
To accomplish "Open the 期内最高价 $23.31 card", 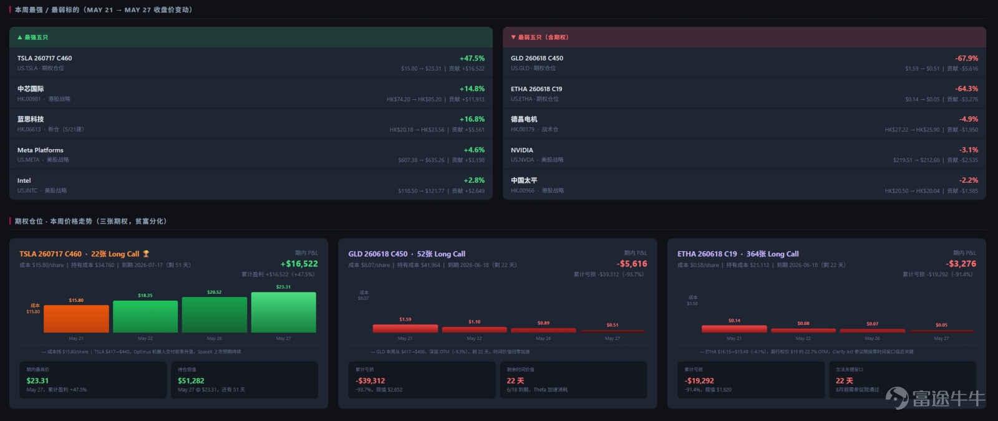I will point(93,380).
